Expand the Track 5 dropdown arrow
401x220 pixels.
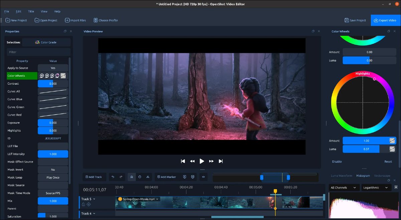pos(94,199)
